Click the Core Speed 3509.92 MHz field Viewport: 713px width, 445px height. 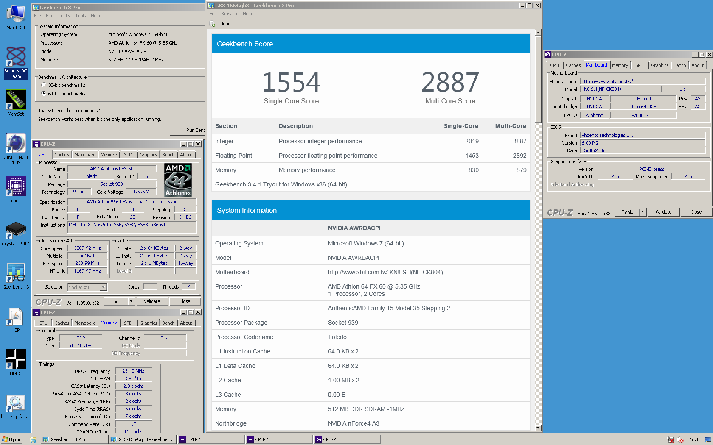87,248
